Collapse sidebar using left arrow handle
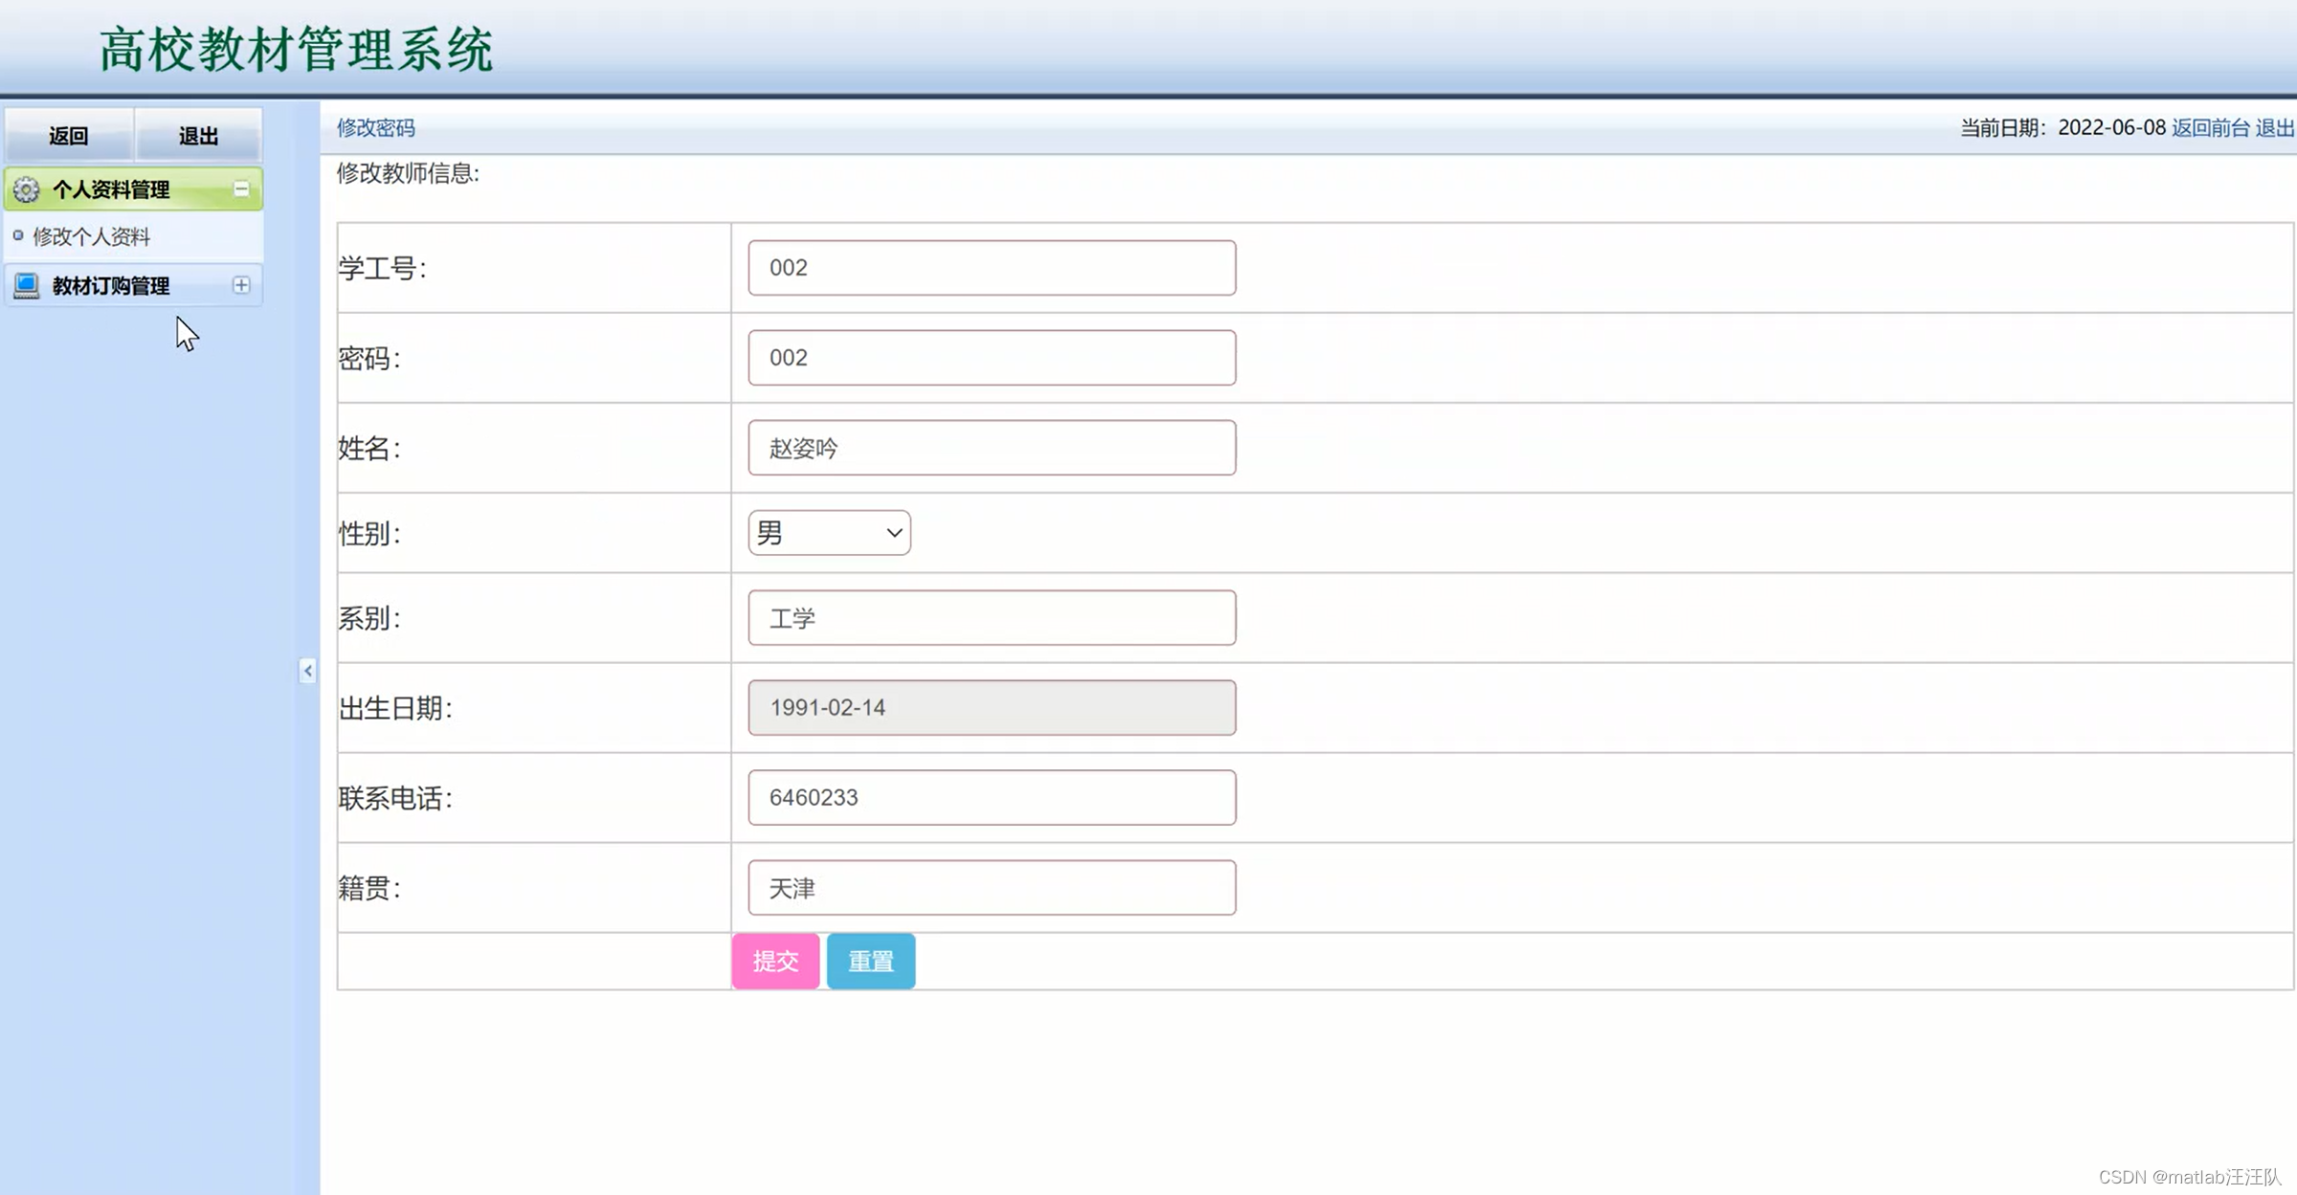2297x1195 pixels. [x=307, y=671]
